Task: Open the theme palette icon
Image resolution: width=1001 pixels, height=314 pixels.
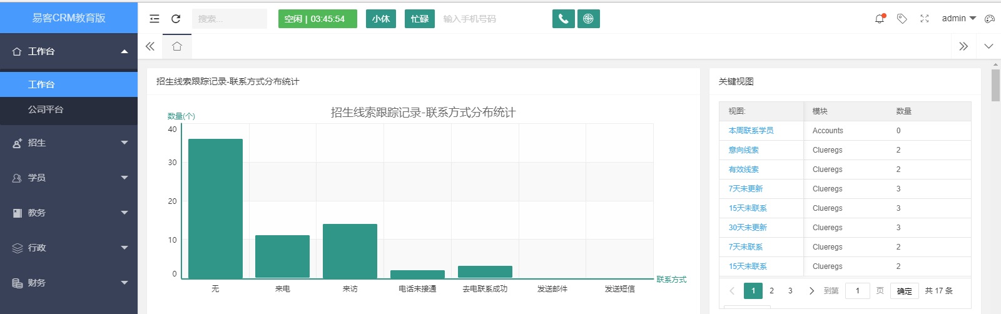Action: click(x=989, y=19)
